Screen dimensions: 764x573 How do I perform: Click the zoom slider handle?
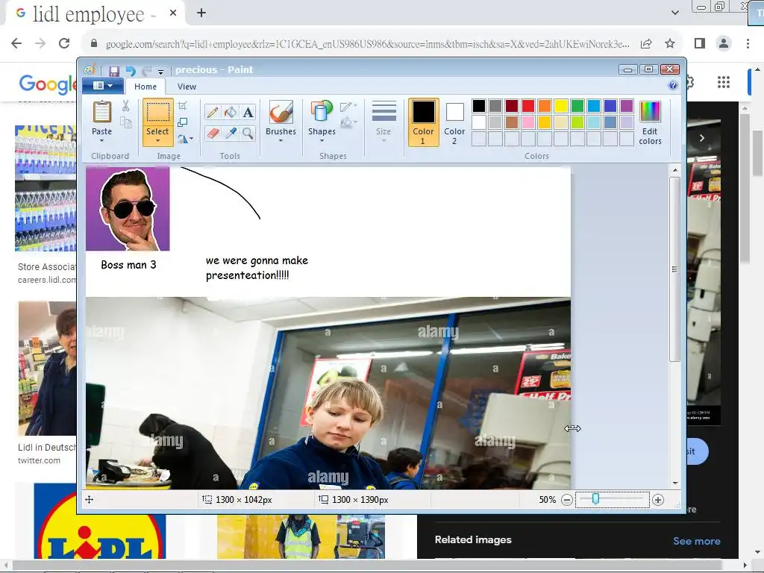595,499
